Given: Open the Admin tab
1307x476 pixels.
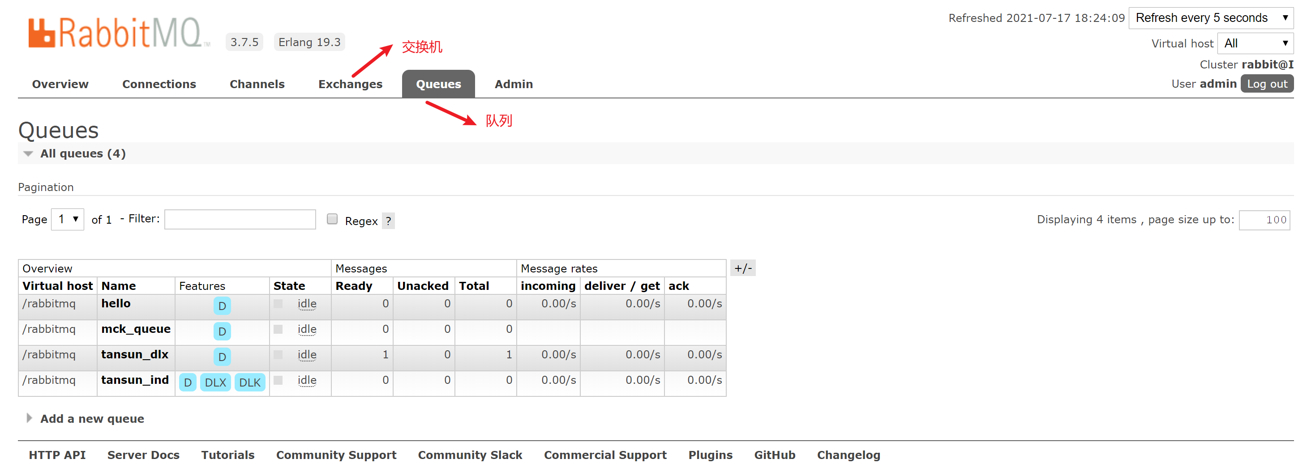Looking at the screenshot, I should tap(514, 84).
